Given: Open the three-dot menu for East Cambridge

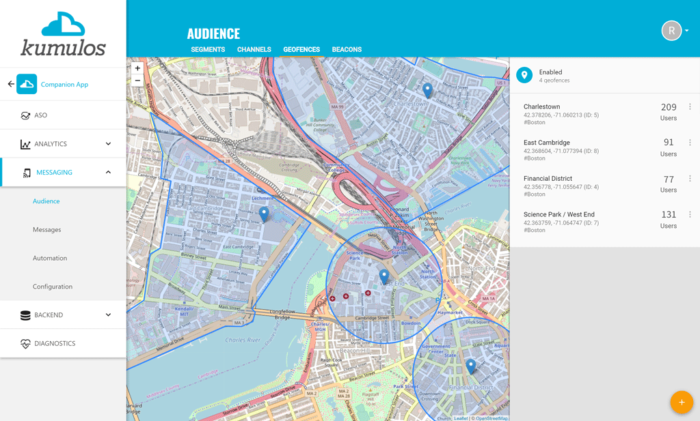Looking at the screenshot, I should click(690, 143).
